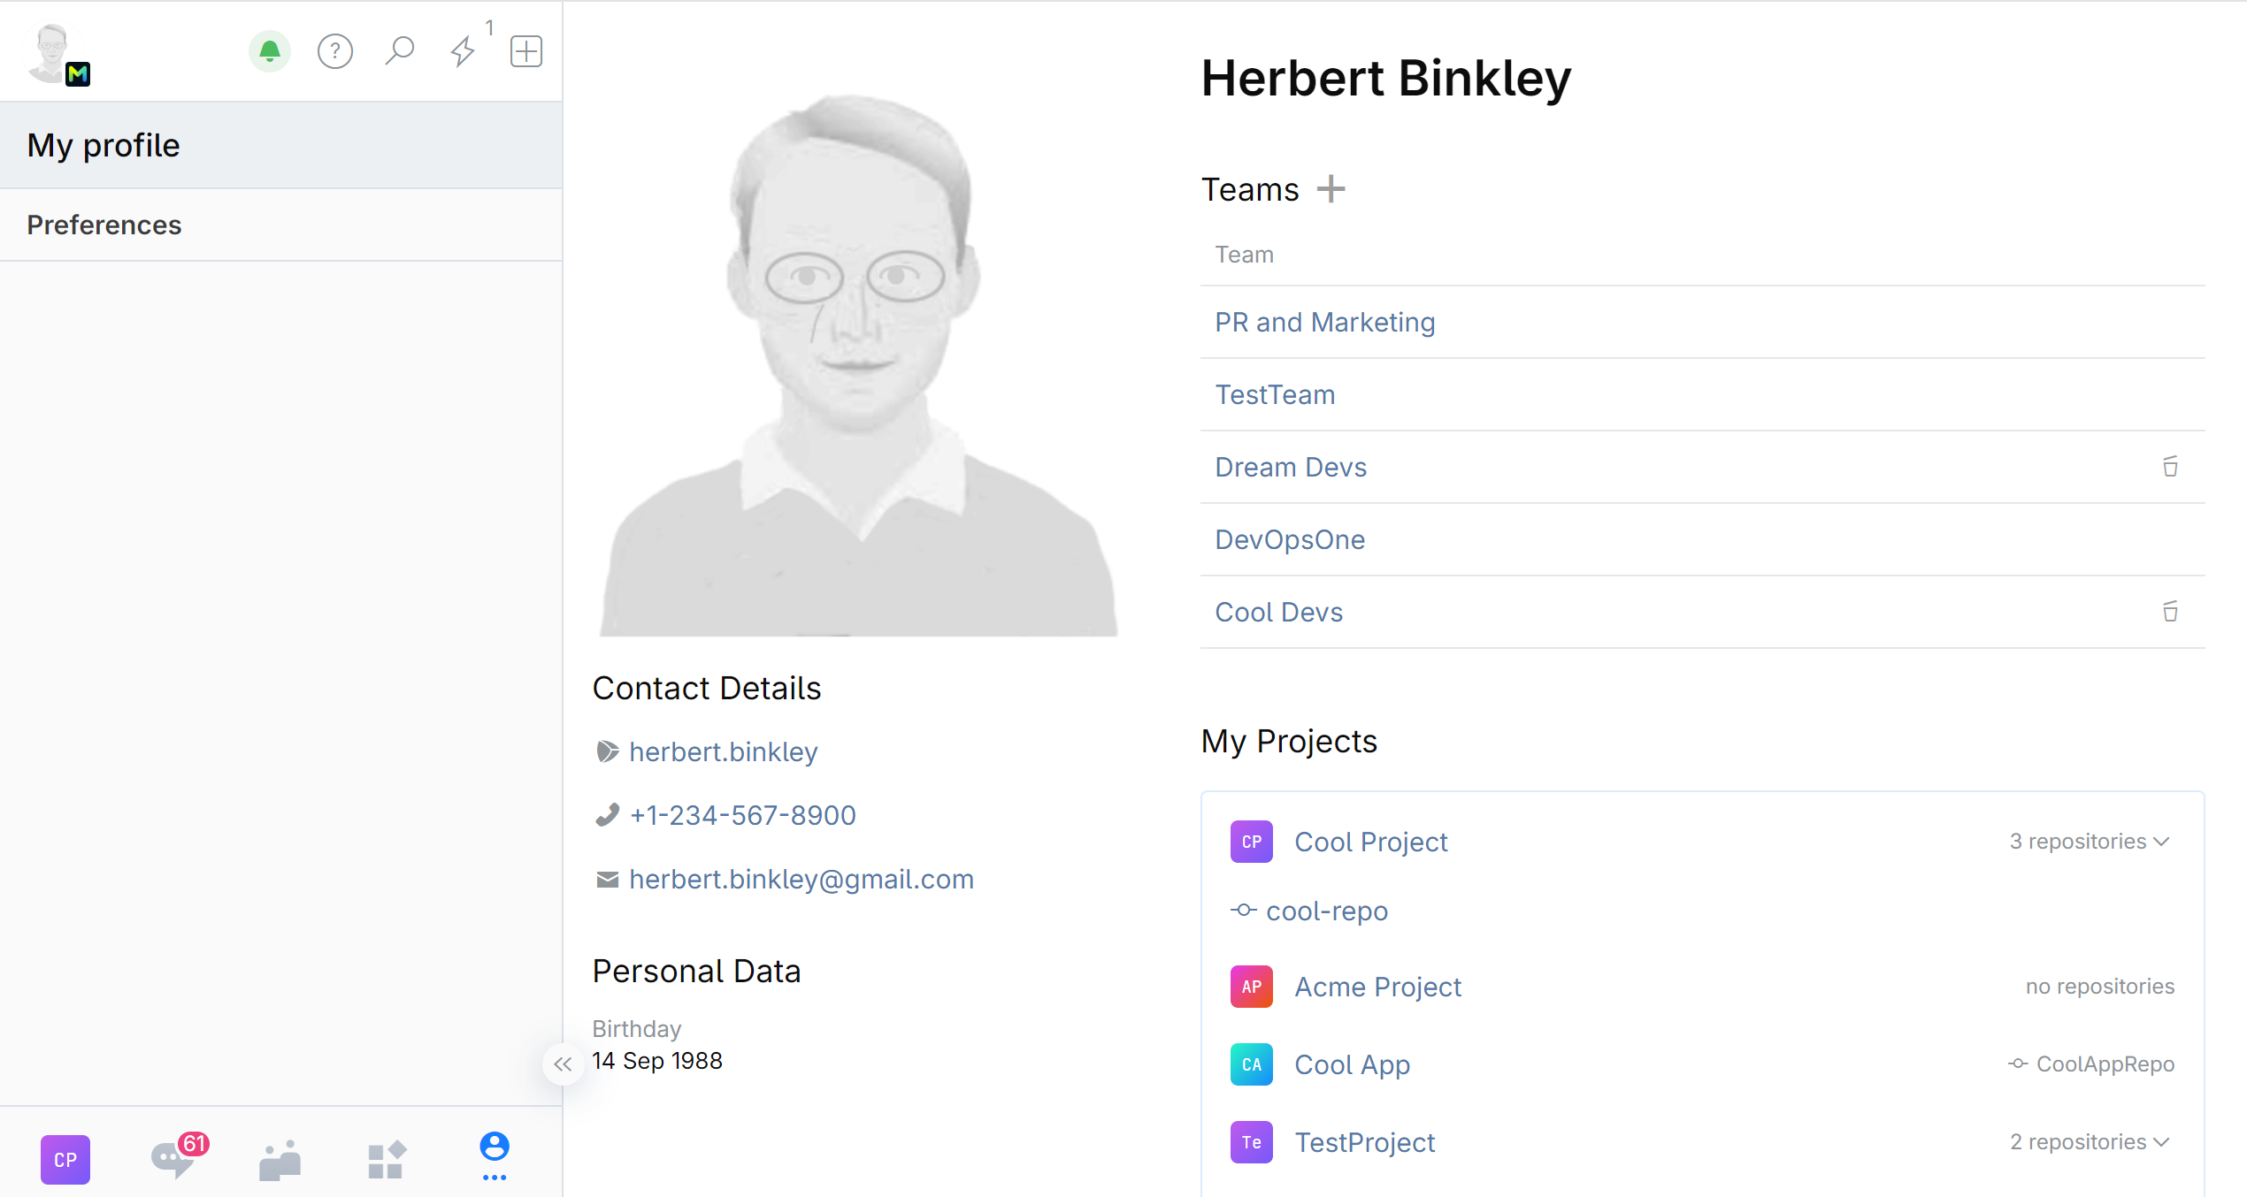Click trash icon next to Cool Devs
This screenshot has width=2247, height=1197.
(x=2170, y=612)
